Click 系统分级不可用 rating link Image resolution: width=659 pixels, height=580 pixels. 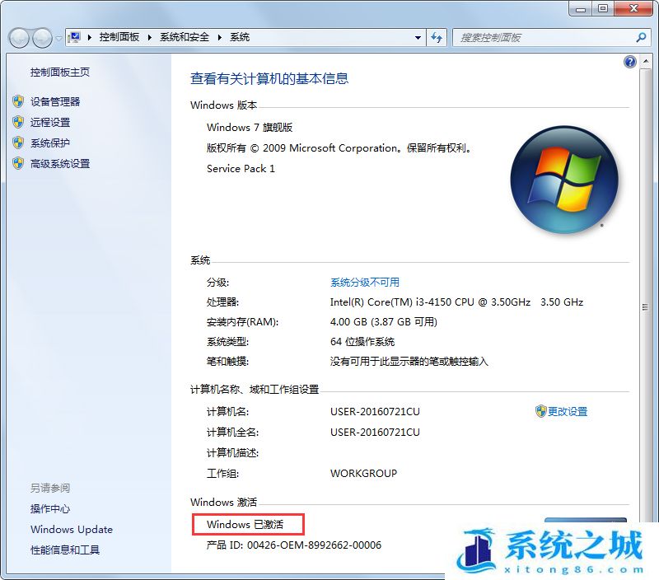click(365, 283)
